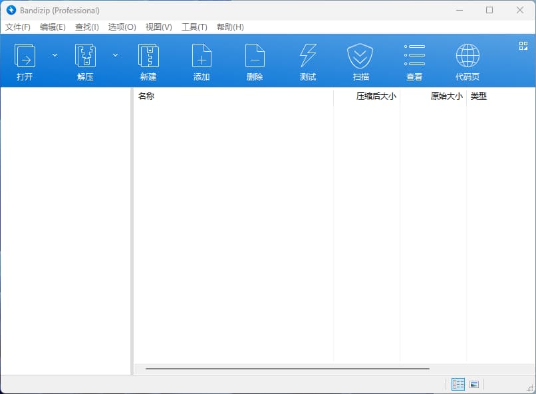Sort by the 压缩后大小 column header
The width and height of the screenshot is (536, 394).
pos(376,96)
